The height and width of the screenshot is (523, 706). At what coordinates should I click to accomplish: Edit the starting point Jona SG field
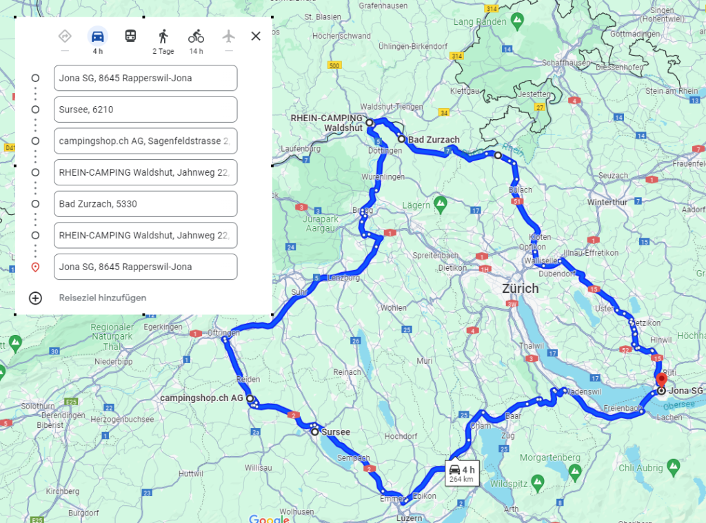point(145,78)
